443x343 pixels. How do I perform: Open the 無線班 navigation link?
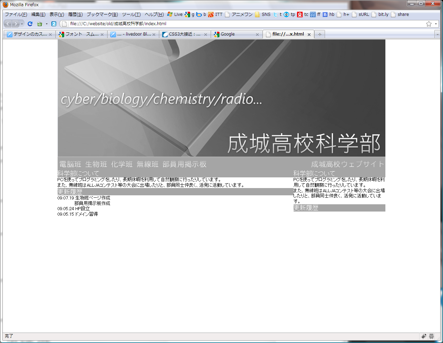pyautogui.click(x=148, y=164)
